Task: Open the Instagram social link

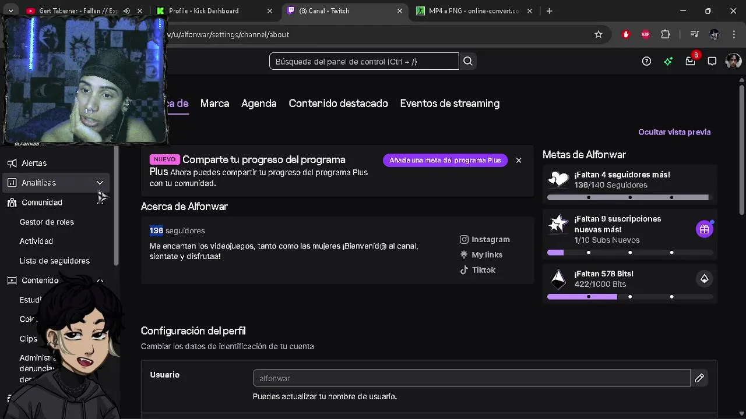Action: pyautogui.click(x=485, y=239)
